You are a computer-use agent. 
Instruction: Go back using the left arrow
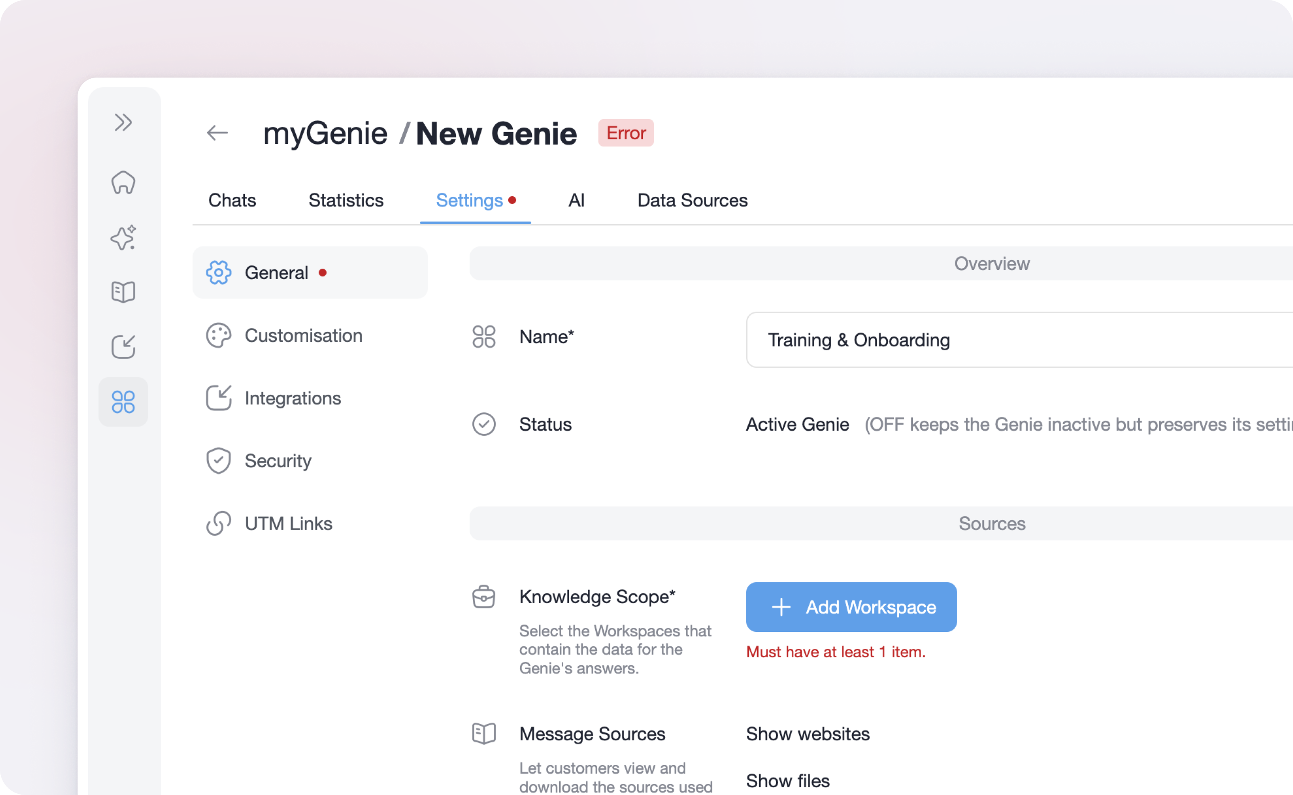[217, 133]
